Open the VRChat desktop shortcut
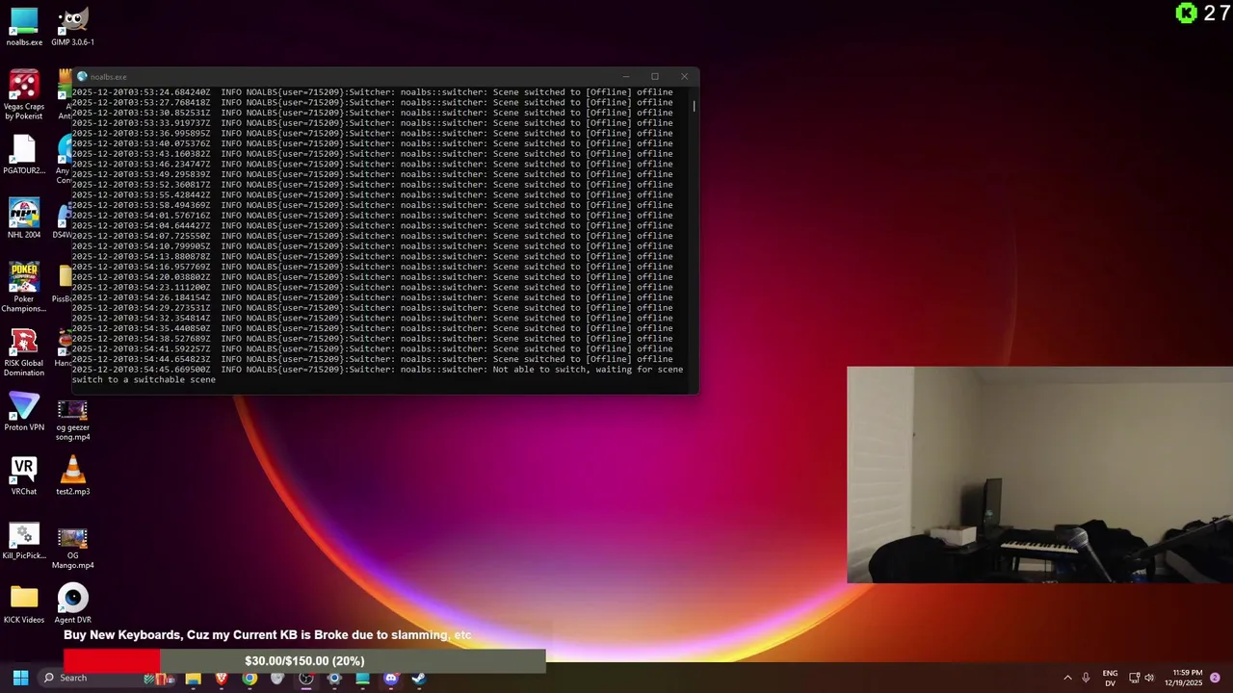The width and height of the screenshot is (1233, 693). (x=24, y=476)
